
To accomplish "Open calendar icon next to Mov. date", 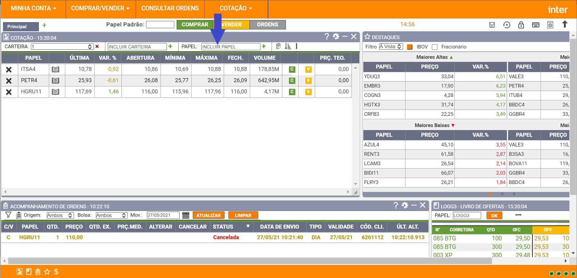I will (x=186, y=215).
